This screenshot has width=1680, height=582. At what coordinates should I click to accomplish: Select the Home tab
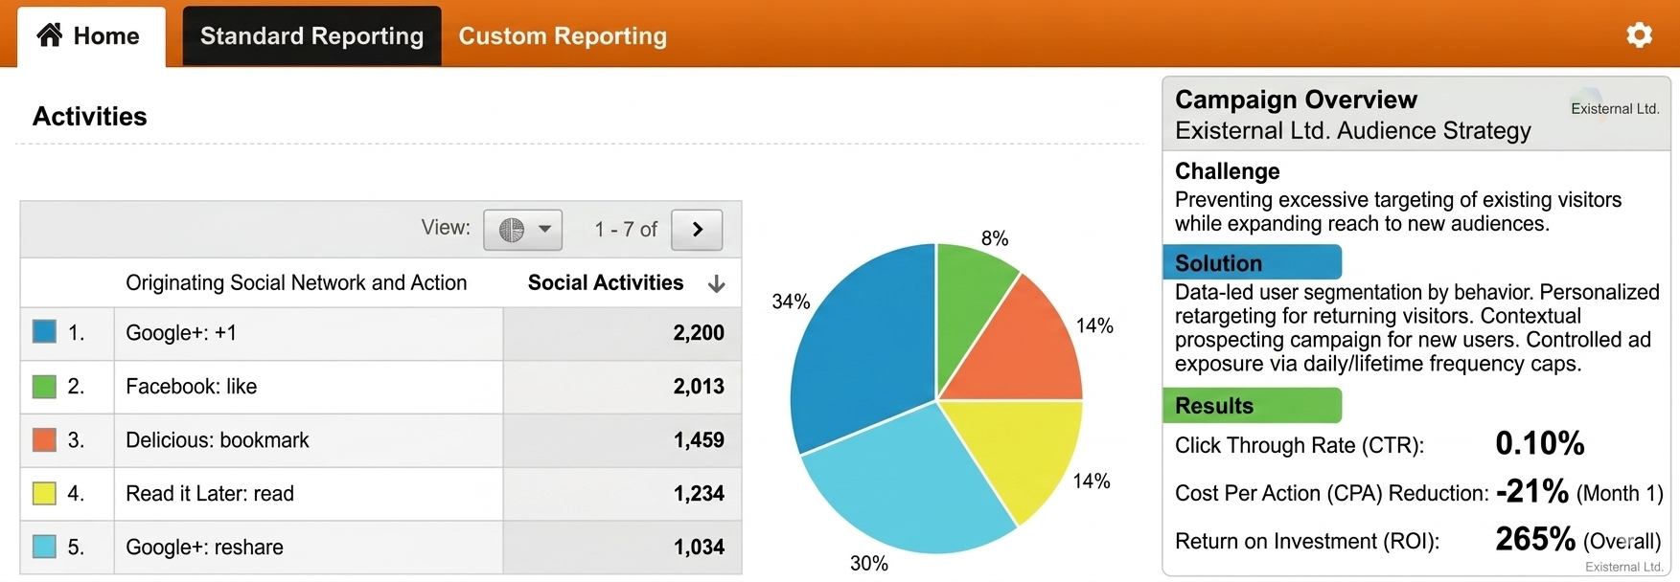click(x=91, y=36)
